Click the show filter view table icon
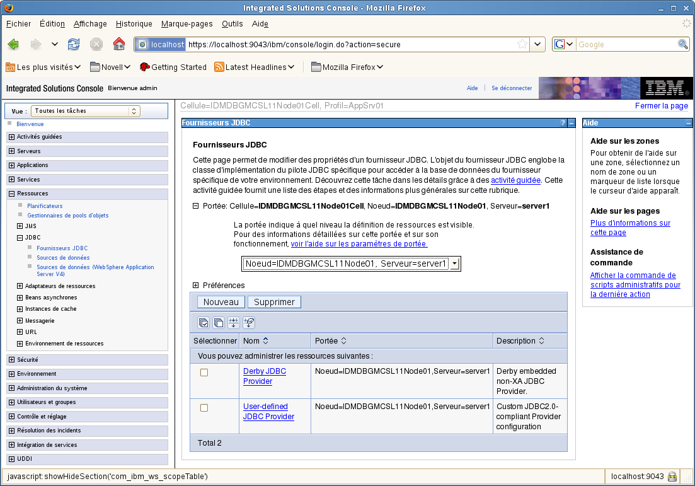 coord(234,323)
